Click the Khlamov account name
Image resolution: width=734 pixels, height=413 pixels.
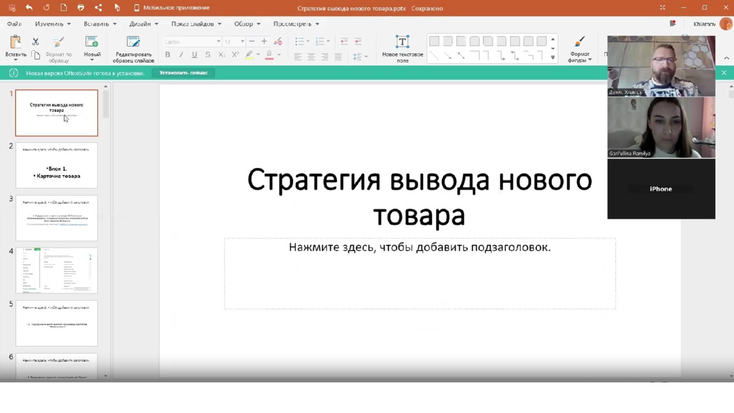[x=704, y=24]
